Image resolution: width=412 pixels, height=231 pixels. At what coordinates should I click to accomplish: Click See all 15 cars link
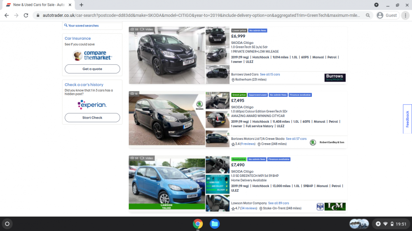point(270,74)
